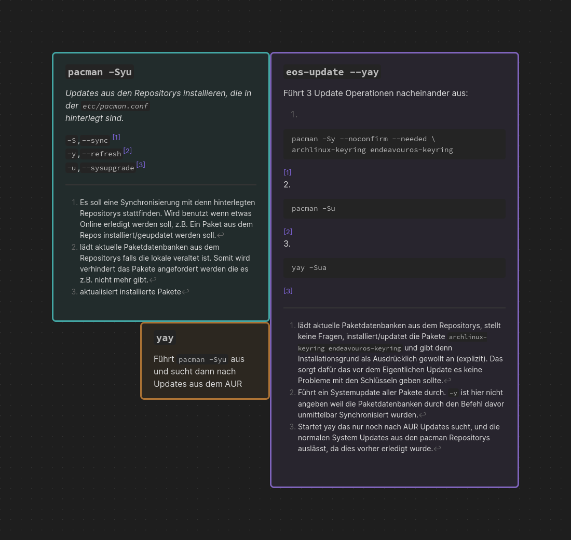The height and width of the screenshot is (540, 571).
Task: Open footnote [2] next to --refresh
Action: (128, 151)
